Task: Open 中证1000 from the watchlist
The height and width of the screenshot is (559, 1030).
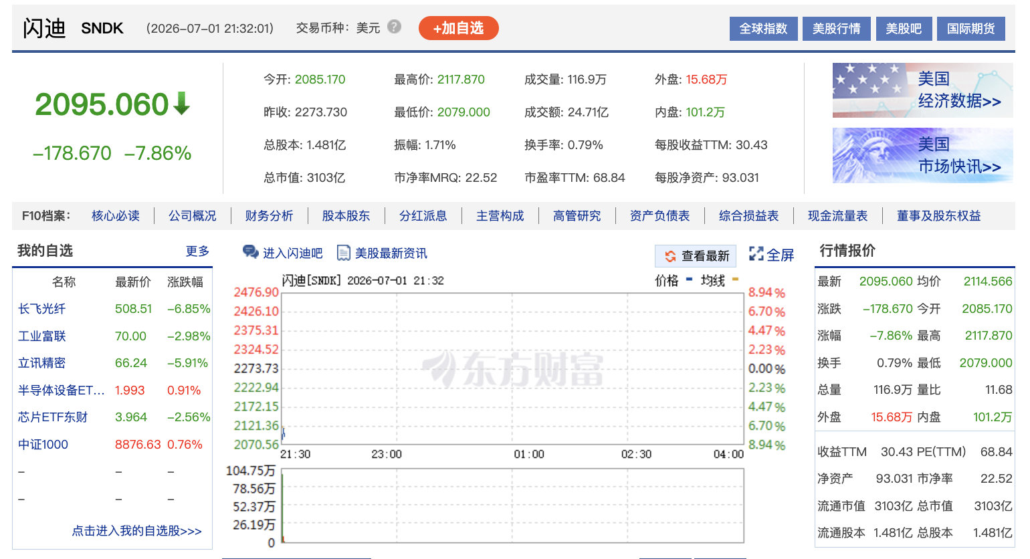Action: click(x=43, y=444)
